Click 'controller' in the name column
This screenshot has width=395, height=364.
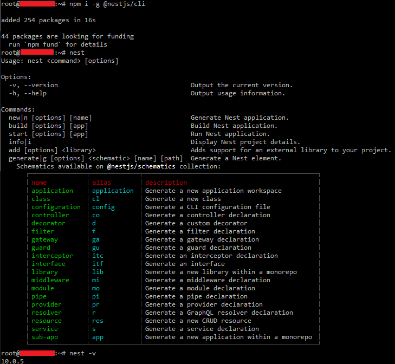50,215
